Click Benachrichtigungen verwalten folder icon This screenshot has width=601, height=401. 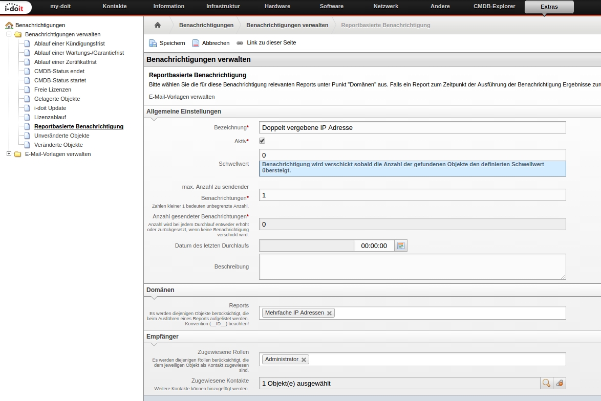(18, 34)
